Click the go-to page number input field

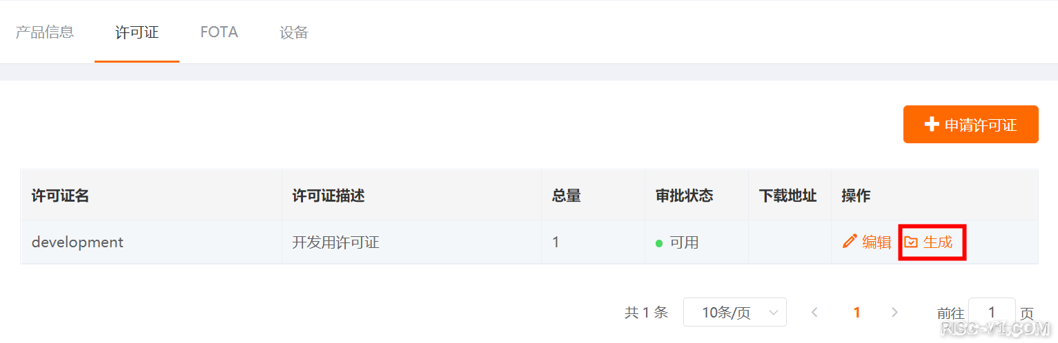(992, 312)
